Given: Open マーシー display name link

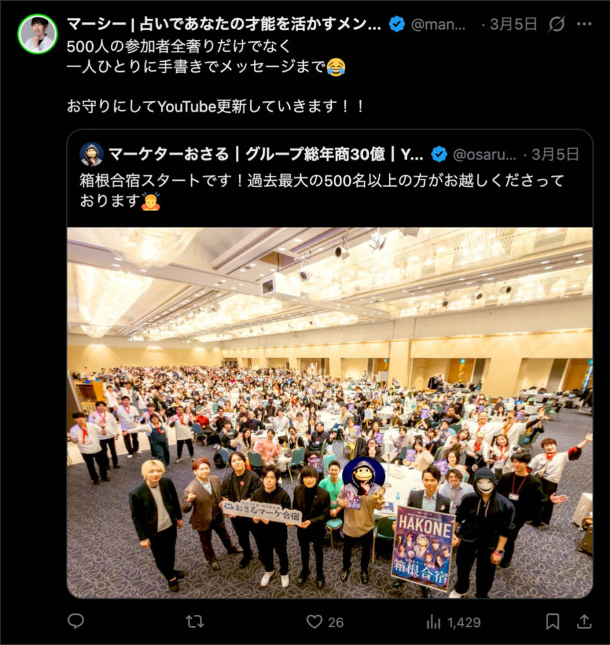Looking at the screenshot, I should click(x=224, y=25).
